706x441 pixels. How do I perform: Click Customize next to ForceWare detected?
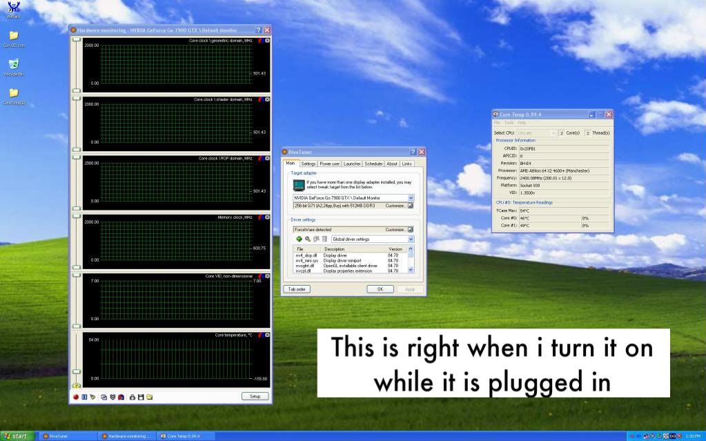pos(398,229)
